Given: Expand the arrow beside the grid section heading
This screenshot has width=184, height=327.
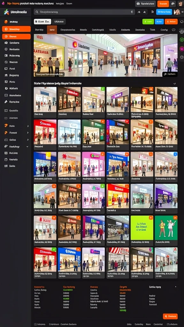Looking at the screenshot, I should (174, 83).
